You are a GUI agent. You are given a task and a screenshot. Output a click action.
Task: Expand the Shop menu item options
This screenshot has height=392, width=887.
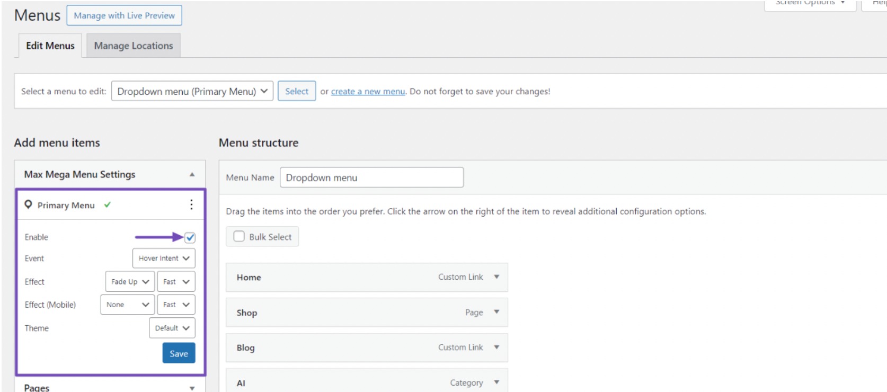coord(496,312)
